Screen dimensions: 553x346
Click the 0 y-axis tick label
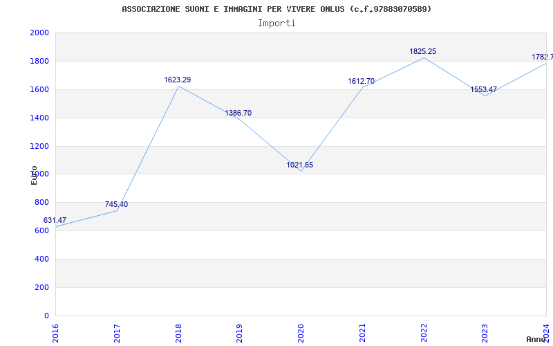[46, 316]
